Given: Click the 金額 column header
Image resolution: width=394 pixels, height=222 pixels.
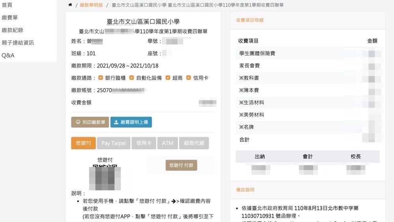Looking at the screenshot, I should click(x=372, y=41).
